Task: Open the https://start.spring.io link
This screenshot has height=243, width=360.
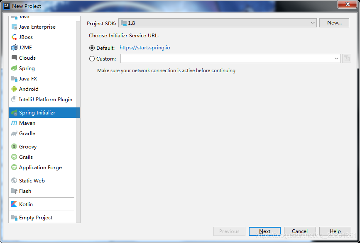Action: 145,48
